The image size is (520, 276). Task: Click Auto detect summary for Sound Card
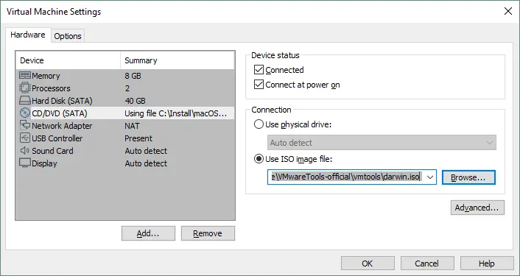click(x=146, y=151)
